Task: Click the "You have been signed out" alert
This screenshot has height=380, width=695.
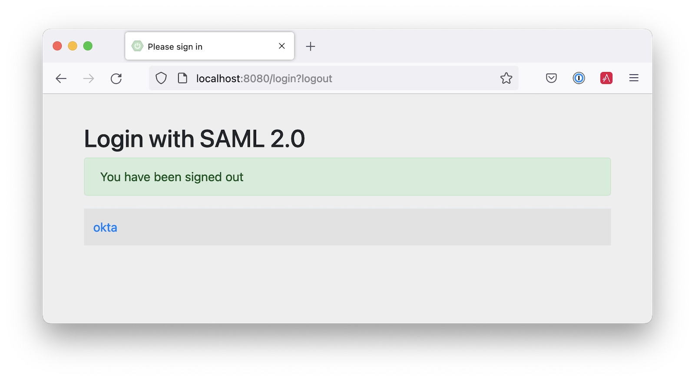Action: (x=347, y=177)
